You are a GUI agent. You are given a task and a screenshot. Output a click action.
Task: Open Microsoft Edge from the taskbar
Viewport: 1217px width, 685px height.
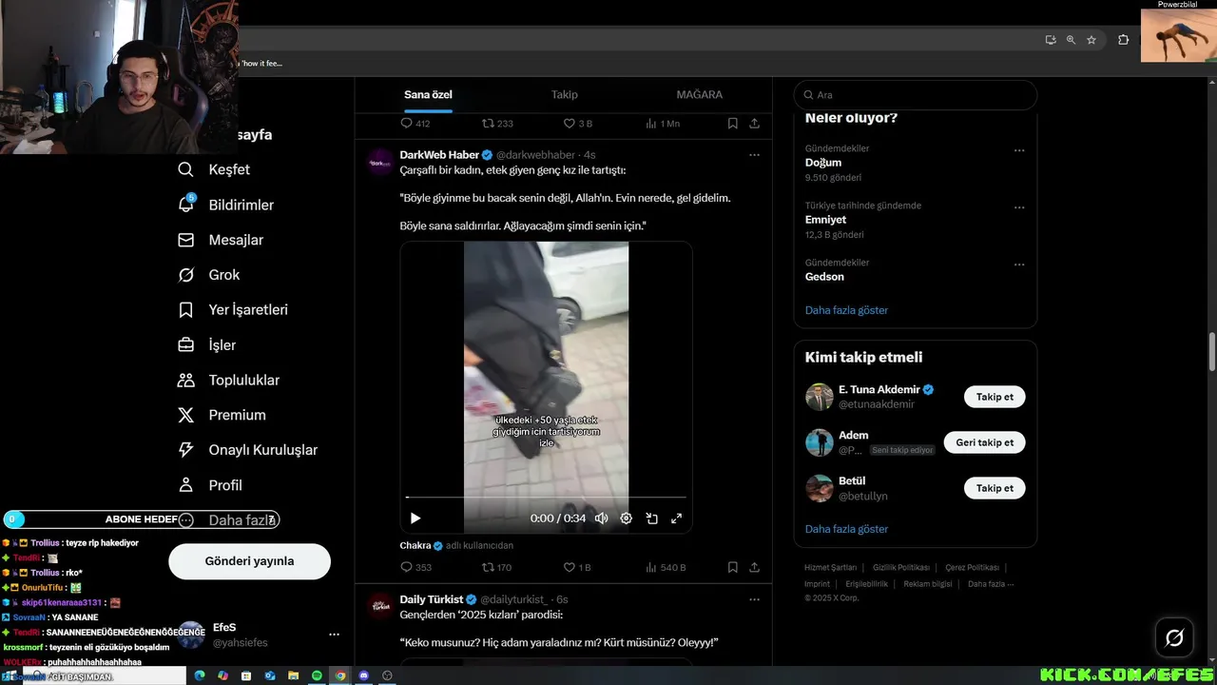click(200, 675)
